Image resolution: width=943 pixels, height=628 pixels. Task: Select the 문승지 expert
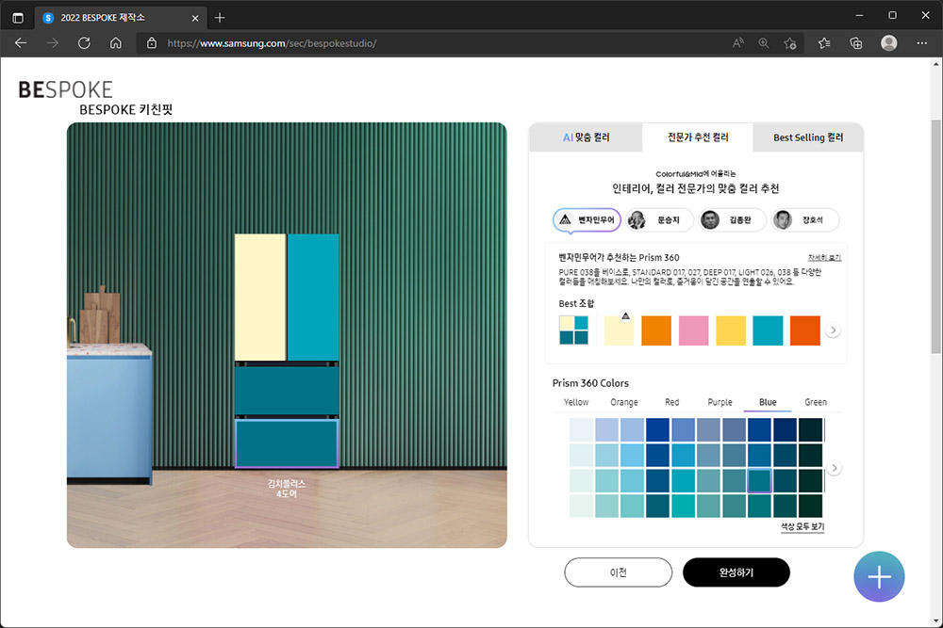point(660,220)
